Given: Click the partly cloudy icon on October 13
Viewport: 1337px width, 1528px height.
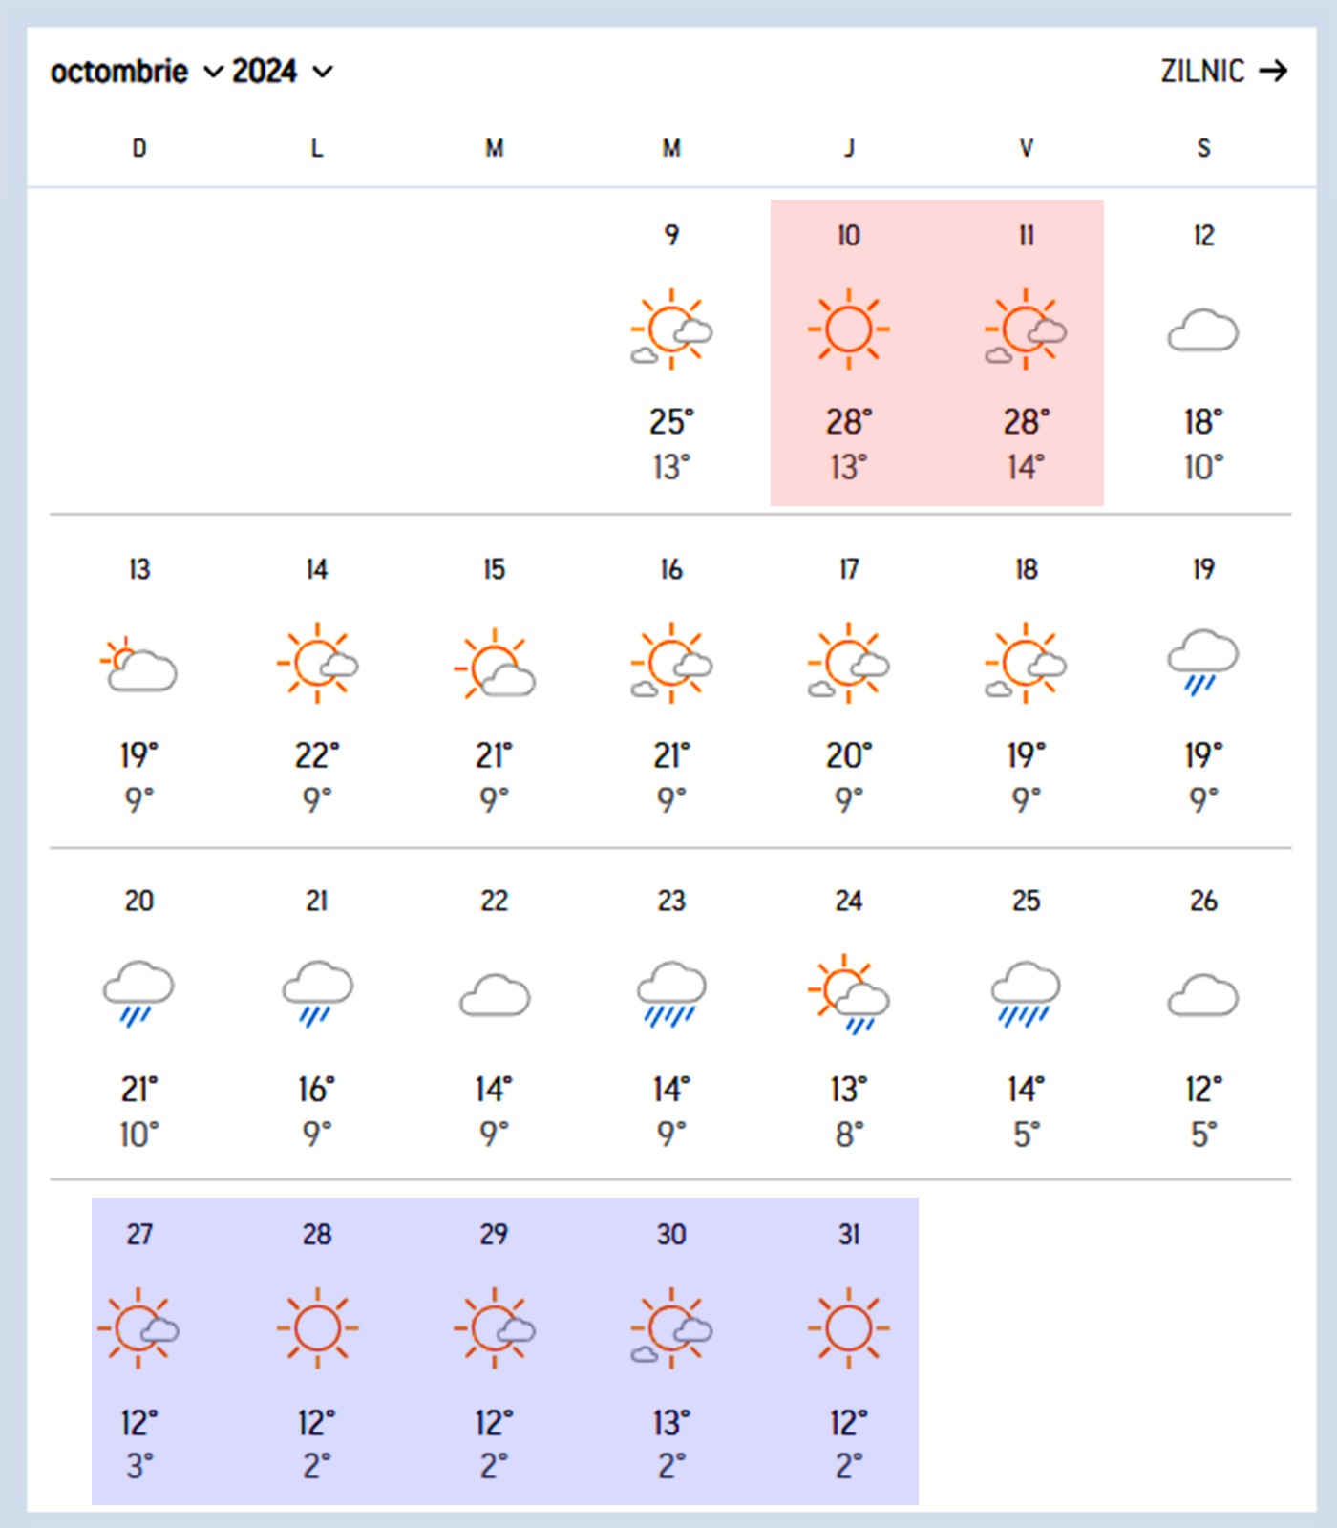Looking at the screenshot, I should (139, 664).
